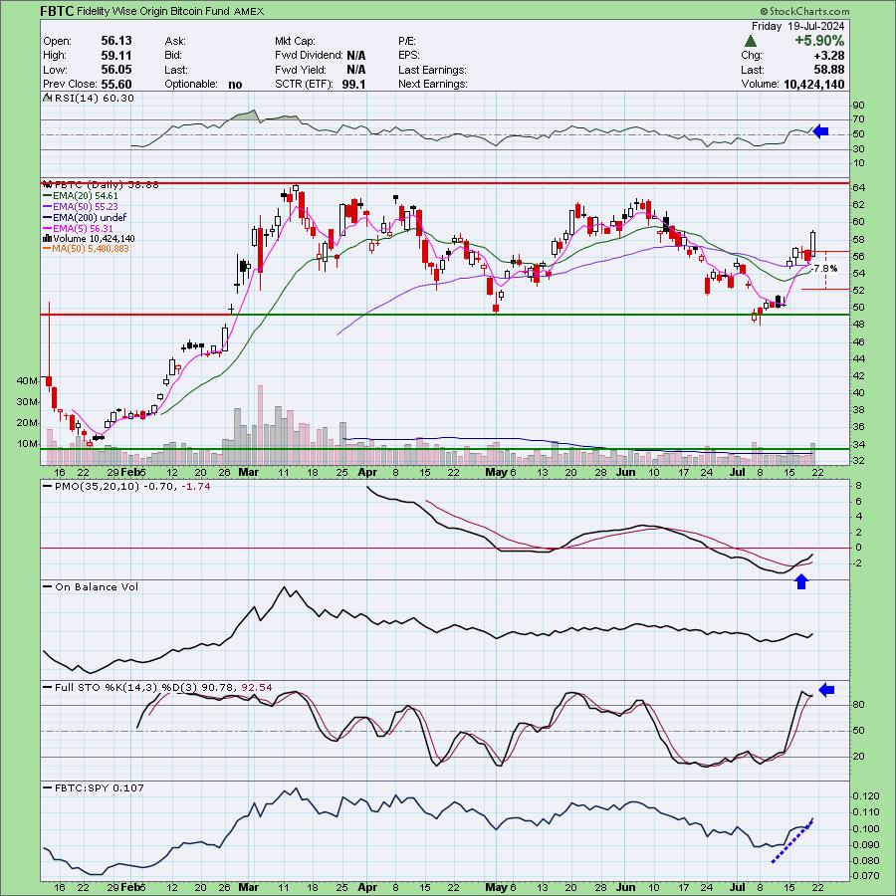896x896 pixels.
Task: Click the FBTC (Daily) 58.88 price legend
Action: pyautogui.click(x=107, y=185)
